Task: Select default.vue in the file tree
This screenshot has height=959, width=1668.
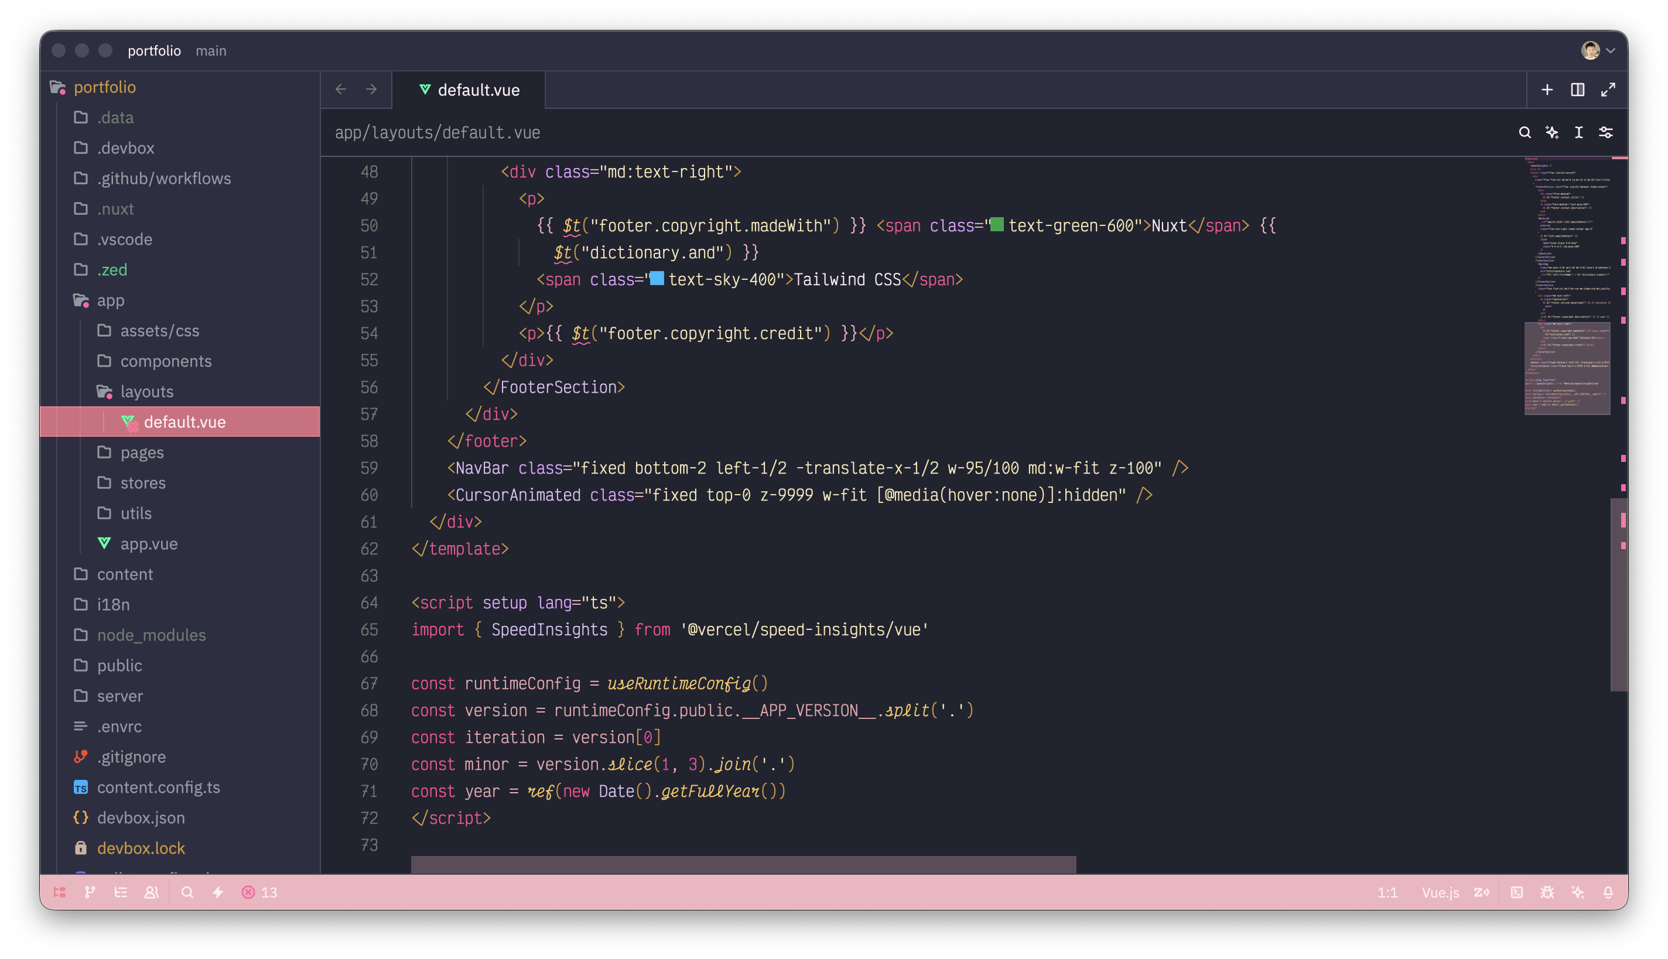Action: point(180,422)
